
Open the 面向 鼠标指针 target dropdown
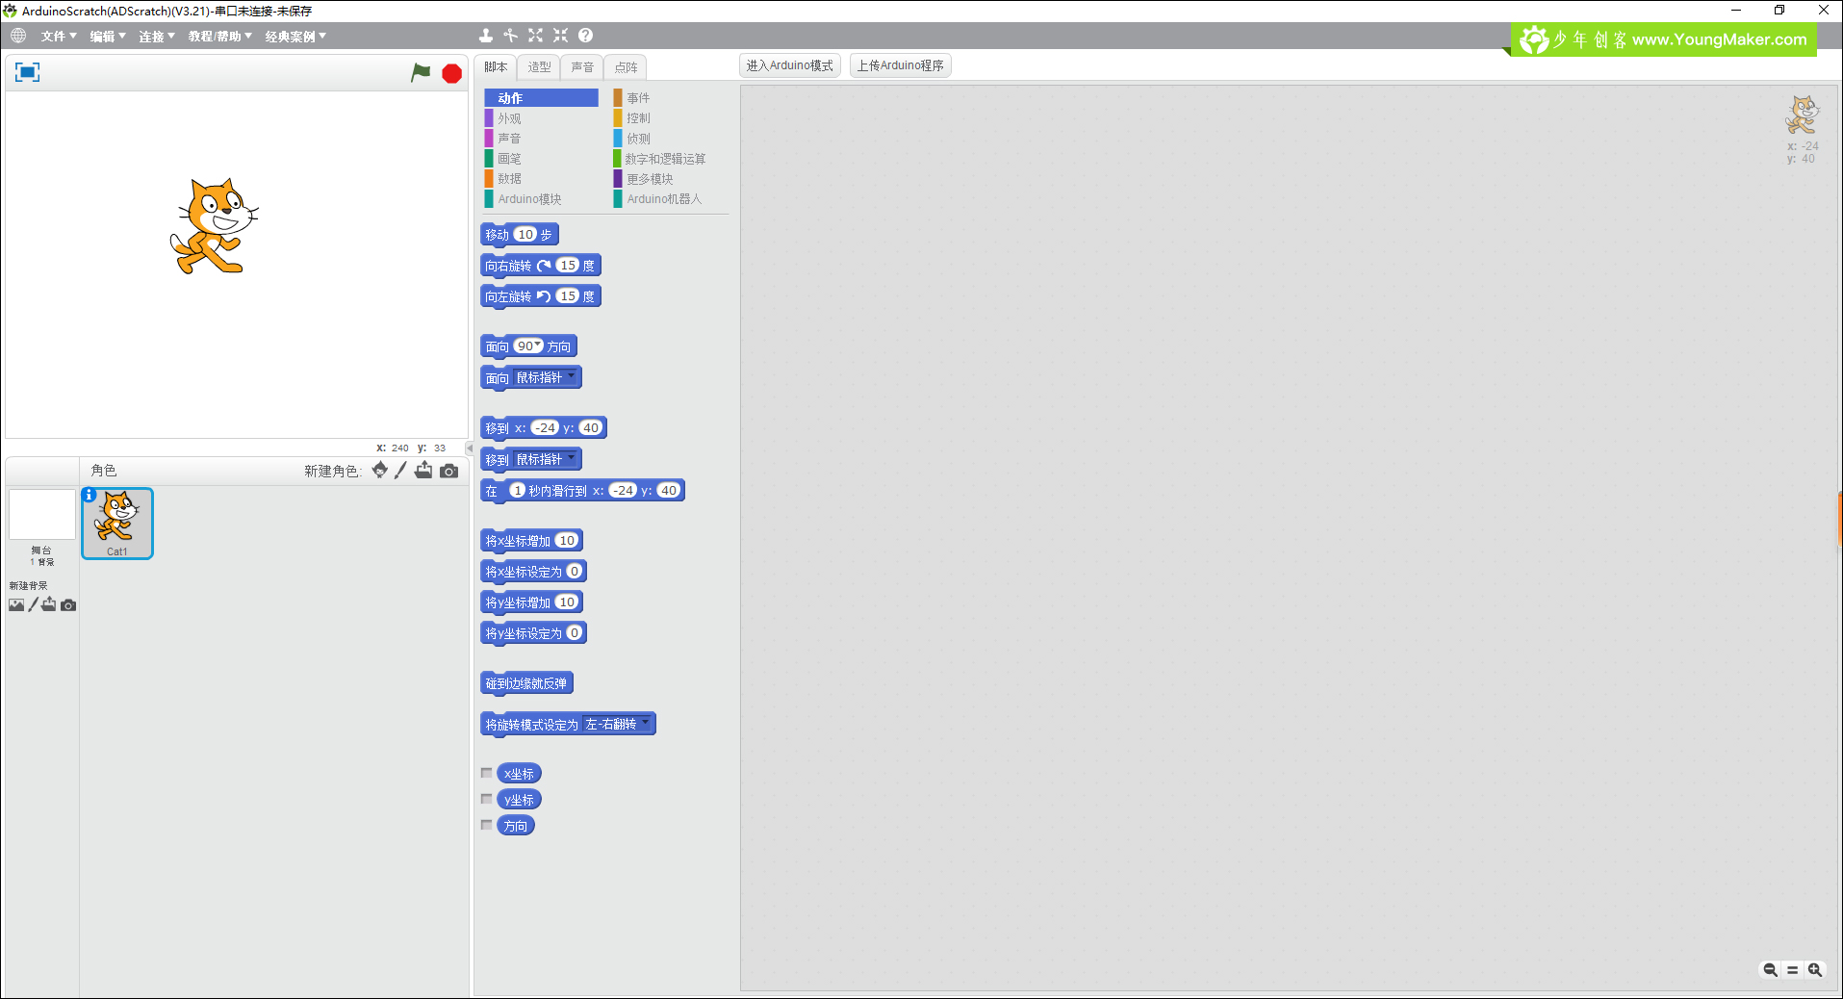tap(572, 376)
